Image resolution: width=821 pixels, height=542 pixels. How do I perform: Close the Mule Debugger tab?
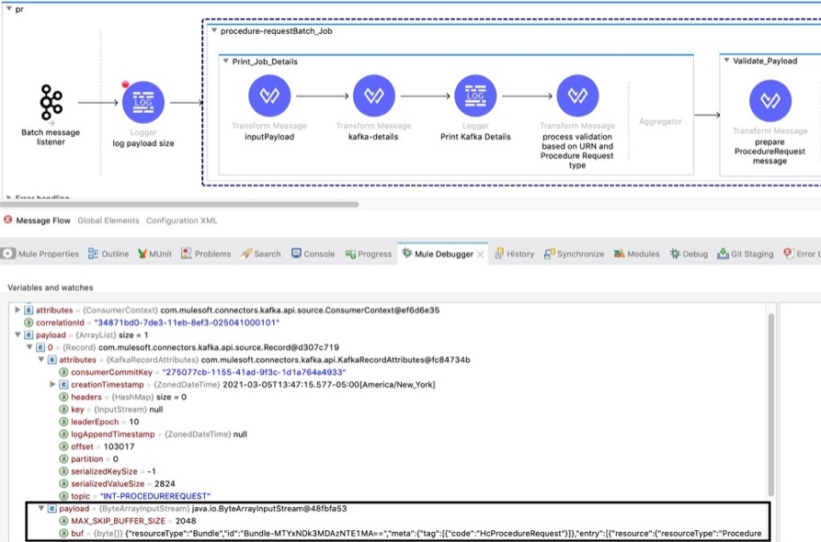click(x=480, y=254)
